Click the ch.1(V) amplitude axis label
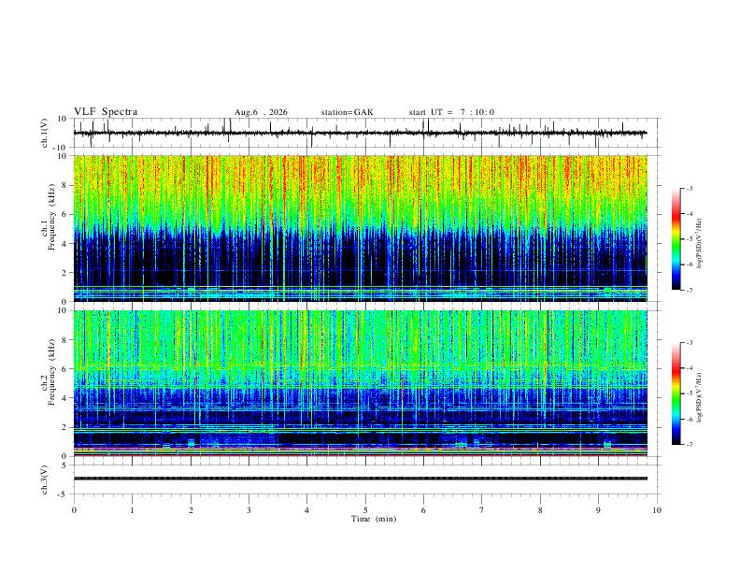740x572 pixels. click(45, 133)
